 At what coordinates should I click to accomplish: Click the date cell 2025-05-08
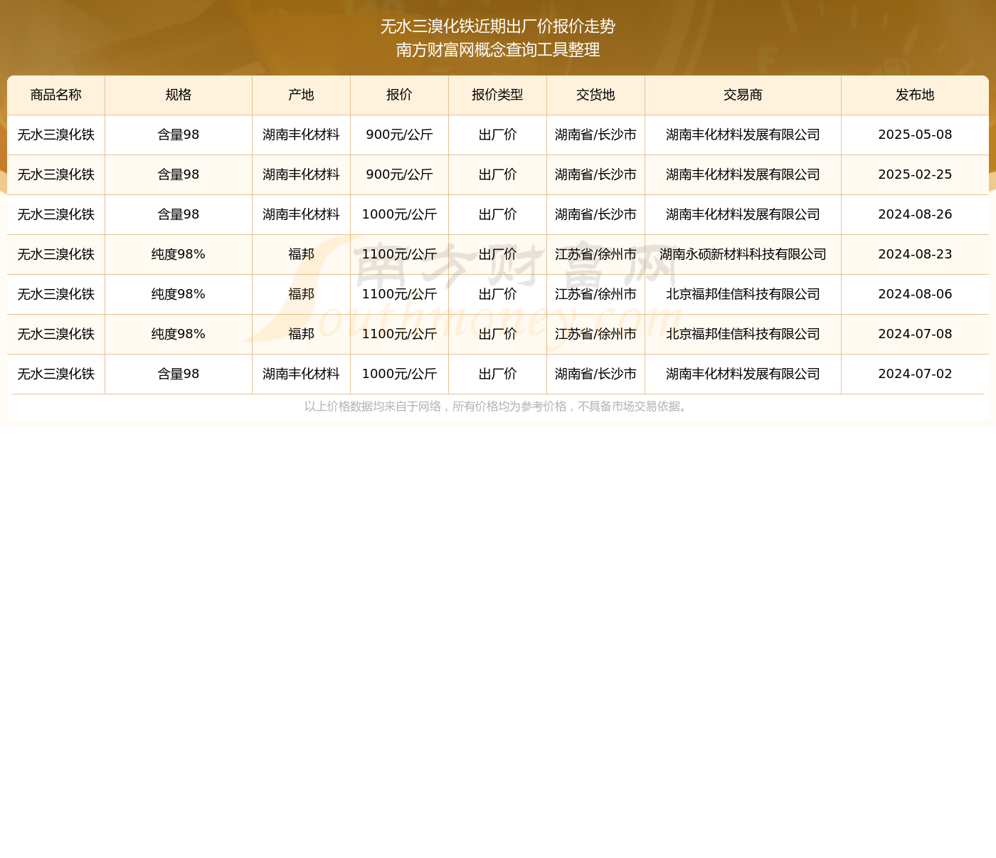pos(915,135)
